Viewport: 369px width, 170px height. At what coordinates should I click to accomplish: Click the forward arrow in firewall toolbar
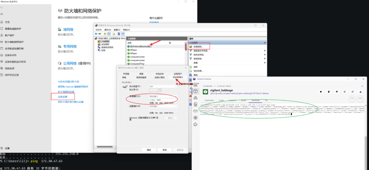click(100, 34)
